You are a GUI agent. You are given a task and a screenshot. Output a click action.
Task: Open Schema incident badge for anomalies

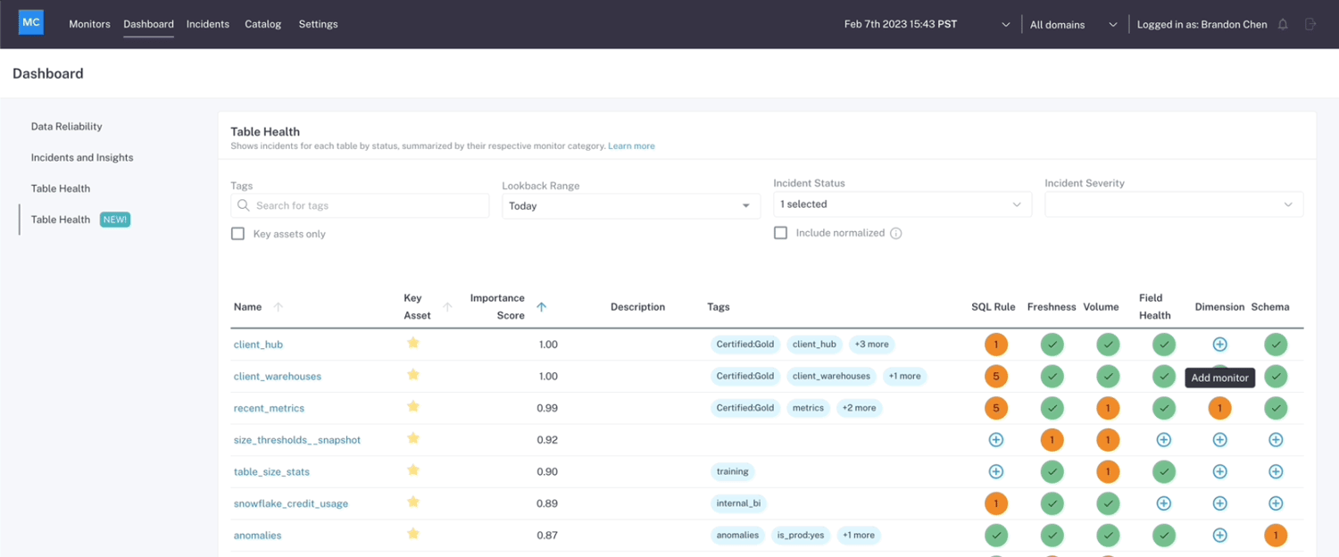coord(1276,536)
